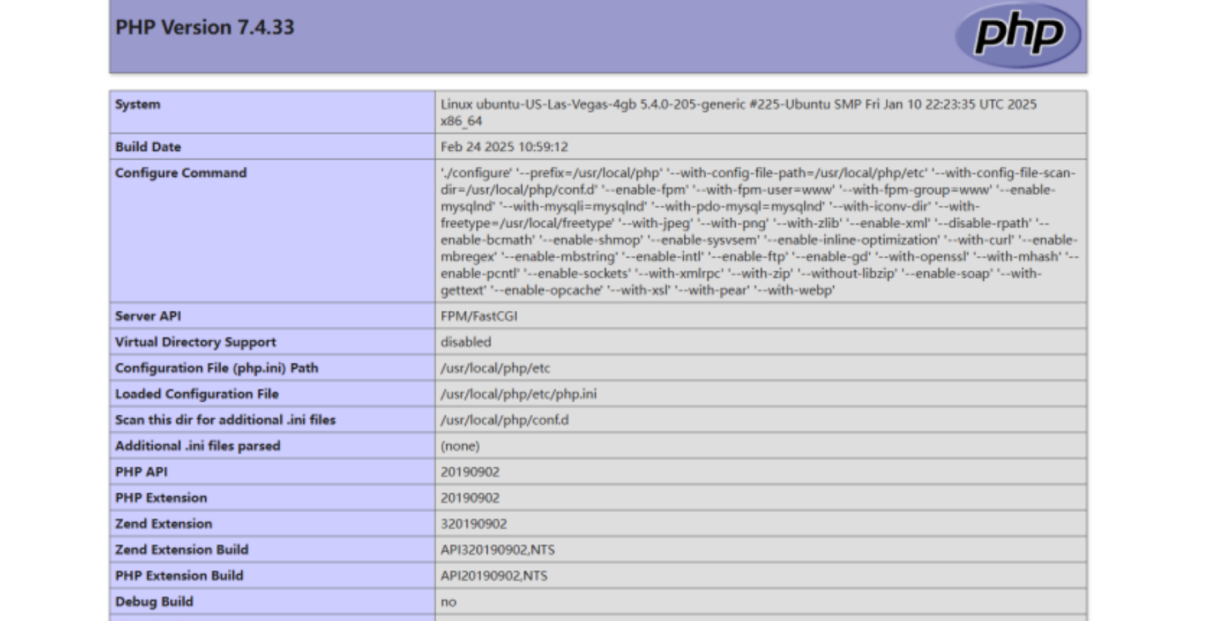This screenshot has height=621, width=1231.
Task: Click the Virtual Directory Support disabled value
Action: tap(466, 342)
